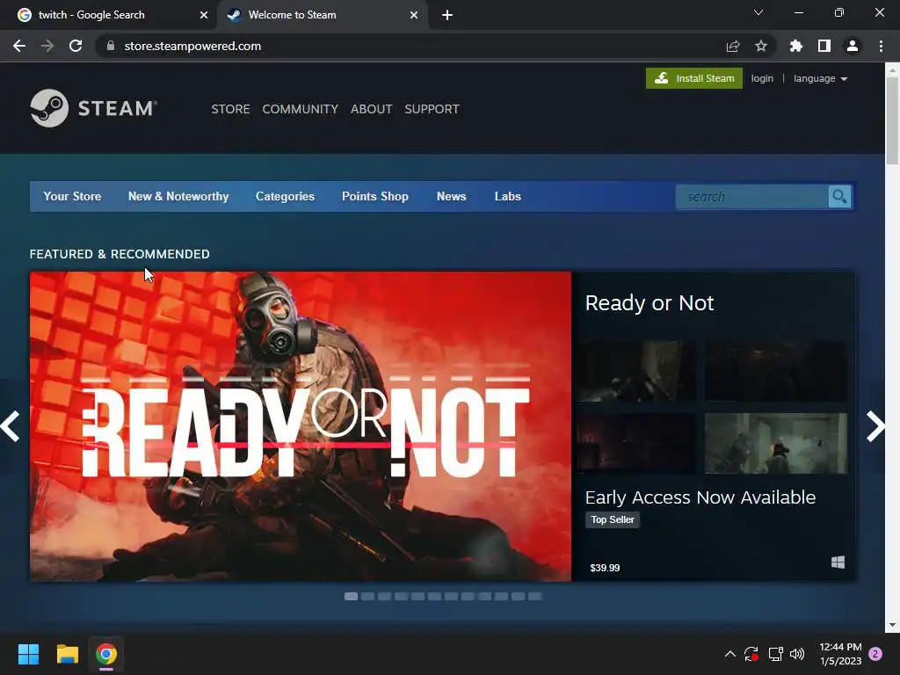
Task: Click the $39.99 price
Action: pos(605,568)
